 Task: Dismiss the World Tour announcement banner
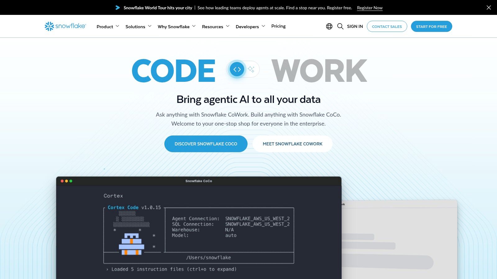(x=489, y=7)
